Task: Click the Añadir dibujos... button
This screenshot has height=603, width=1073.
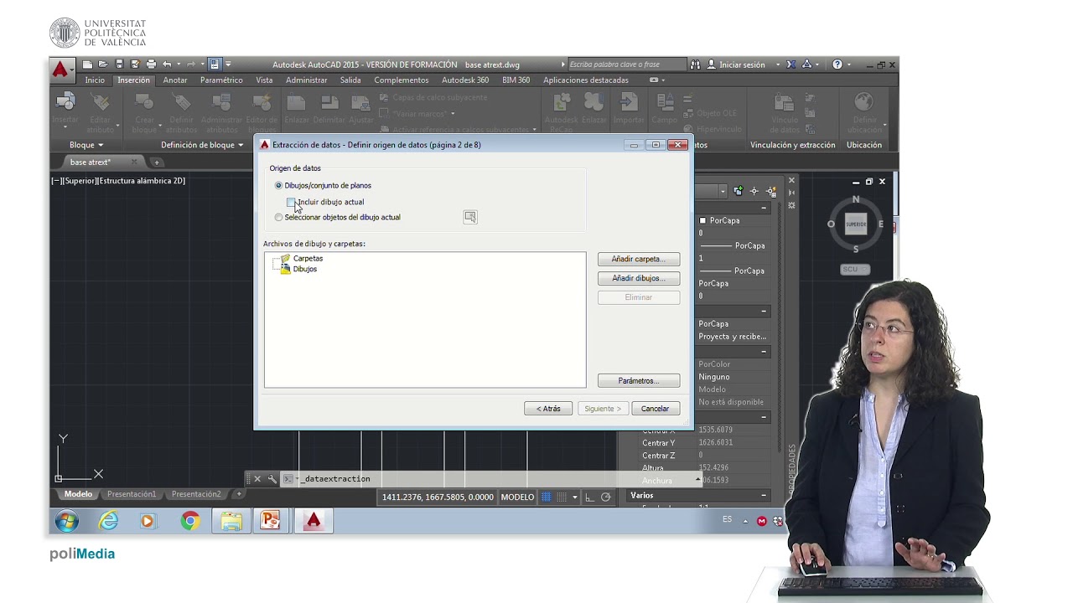Action: tap(639, 278)
